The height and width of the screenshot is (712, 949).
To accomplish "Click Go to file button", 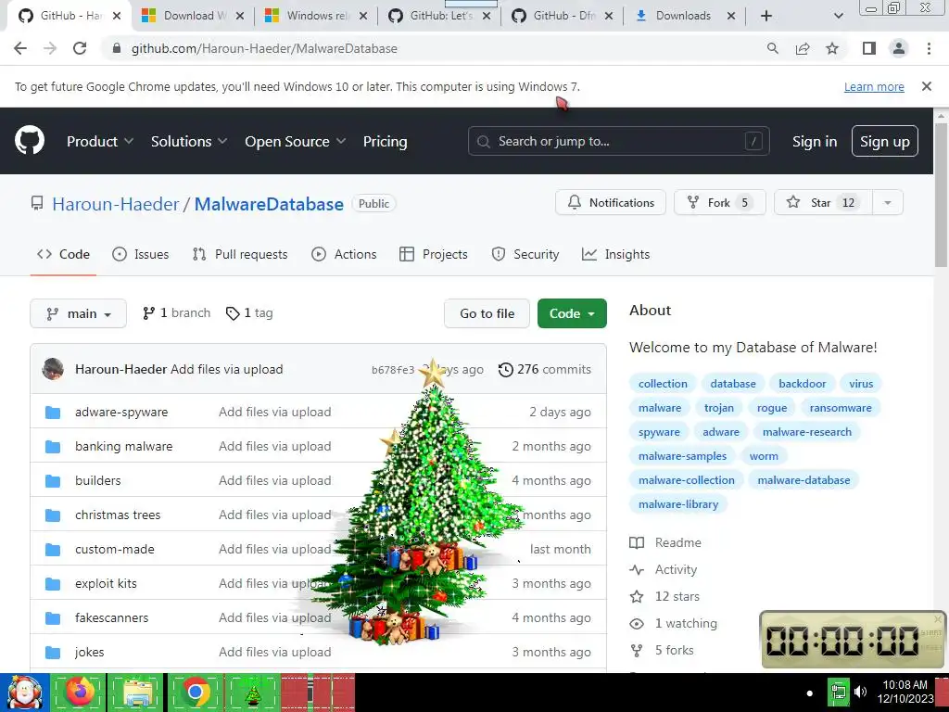I will 487,313.
